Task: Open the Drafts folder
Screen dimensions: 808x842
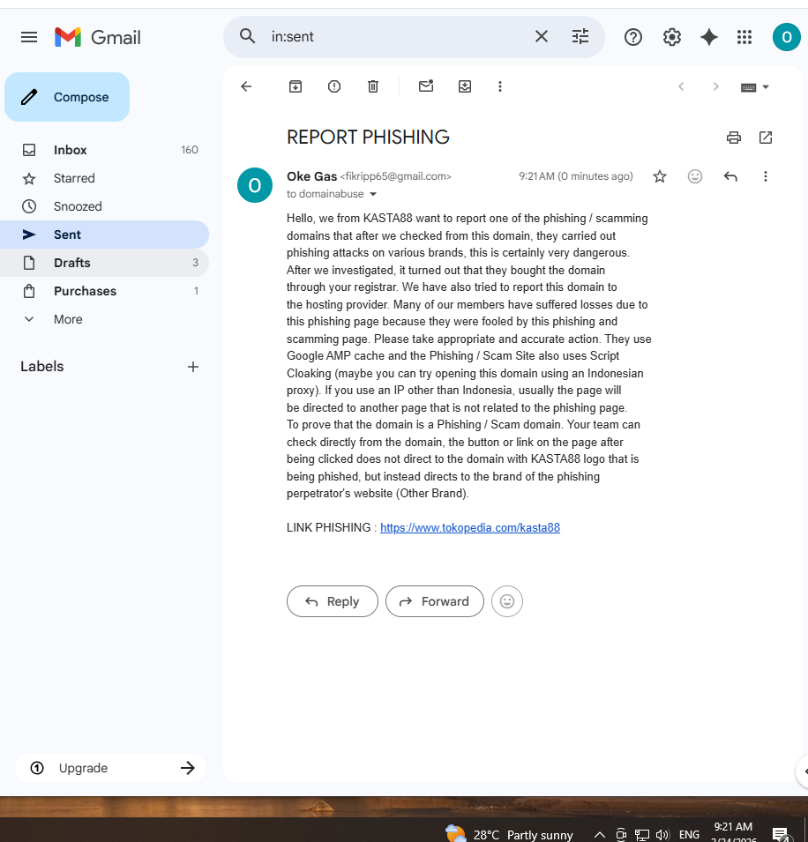Action: click(105, 263)
